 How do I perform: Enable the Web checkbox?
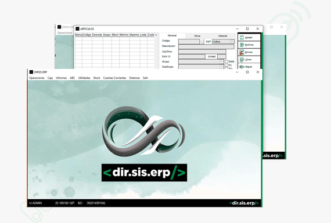click(x=226, y=61)
